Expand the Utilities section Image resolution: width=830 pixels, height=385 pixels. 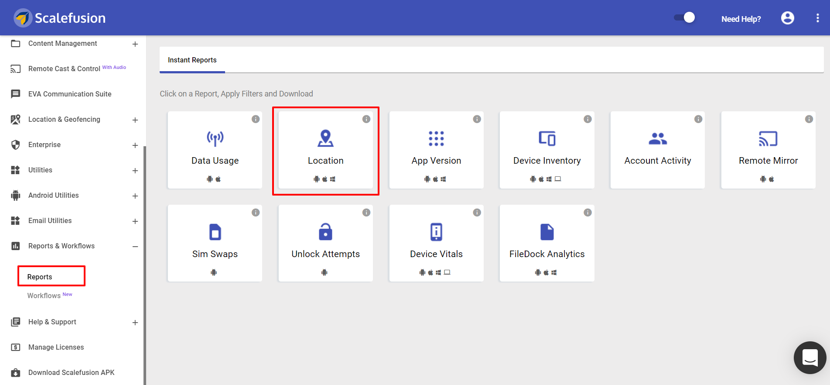pos(135,171)
